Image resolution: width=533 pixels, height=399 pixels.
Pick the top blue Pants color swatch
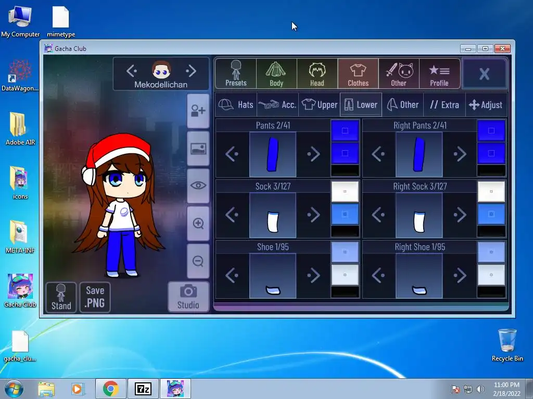point(345,130)
